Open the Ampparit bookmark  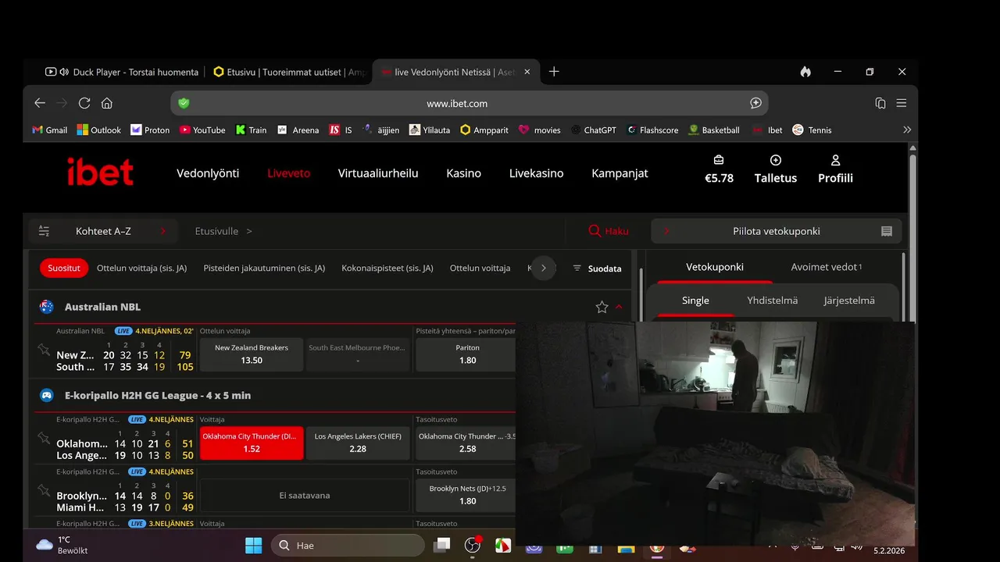tap(484, 130)
